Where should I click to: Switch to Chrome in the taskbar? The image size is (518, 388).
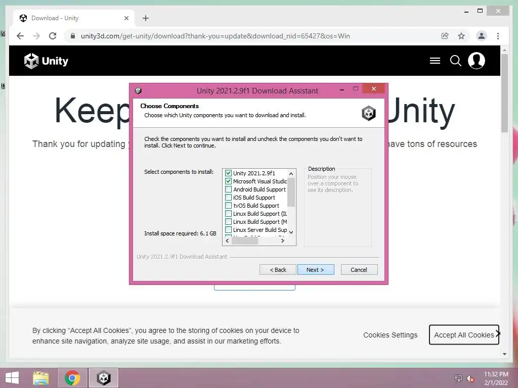(72, 378)
